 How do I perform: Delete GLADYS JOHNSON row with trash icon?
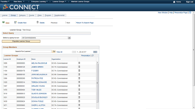(x=79, y=94)
